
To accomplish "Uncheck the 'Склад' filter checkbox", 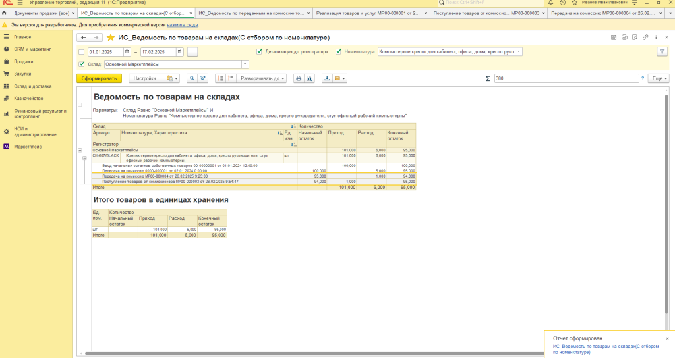I will pos(81,64).
